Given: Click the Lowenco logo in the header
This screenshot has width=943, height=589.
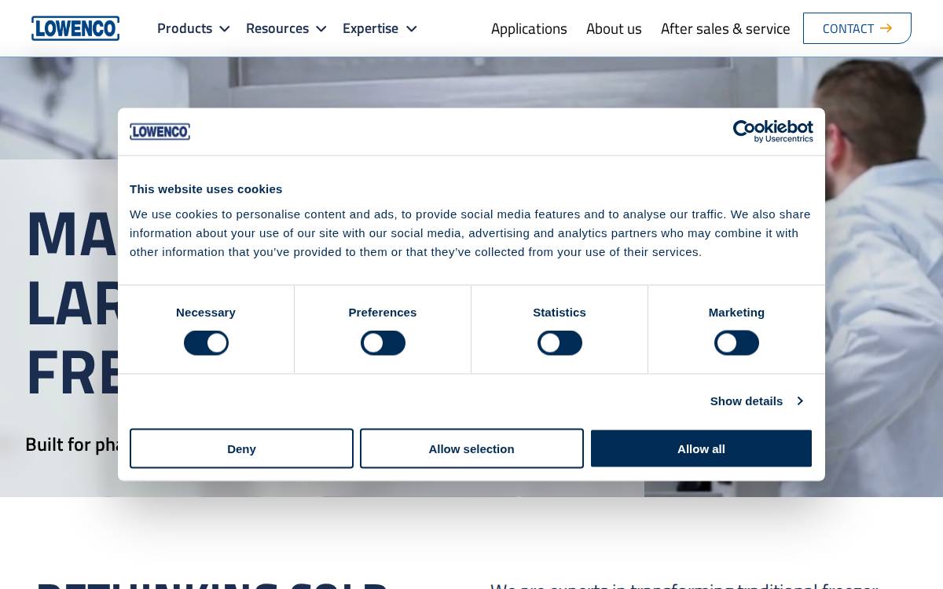Looking at the screenshot, I should pos(75,28).
